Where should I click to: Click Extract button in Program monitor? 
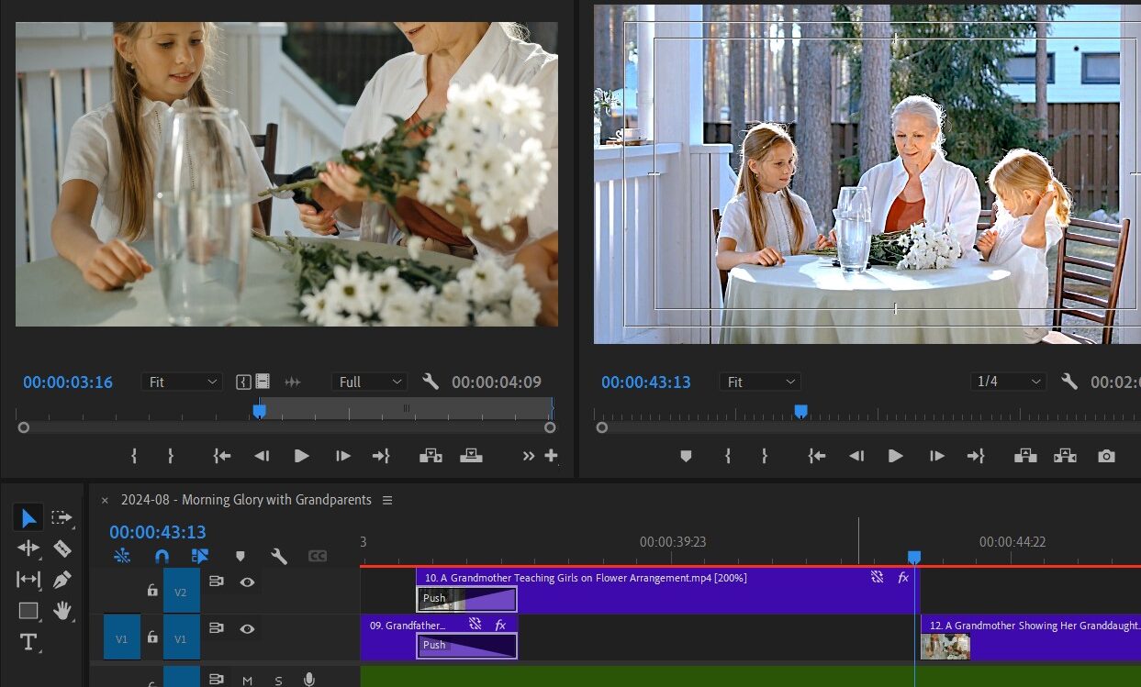1065,455
